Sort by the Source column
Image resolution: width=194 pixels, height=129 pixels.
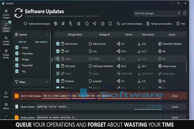click(x=172, y=35)
